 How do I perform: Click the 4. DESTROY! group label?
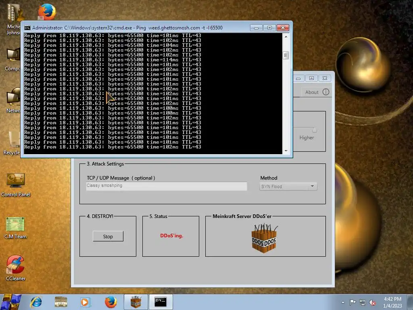click(100, 216)
